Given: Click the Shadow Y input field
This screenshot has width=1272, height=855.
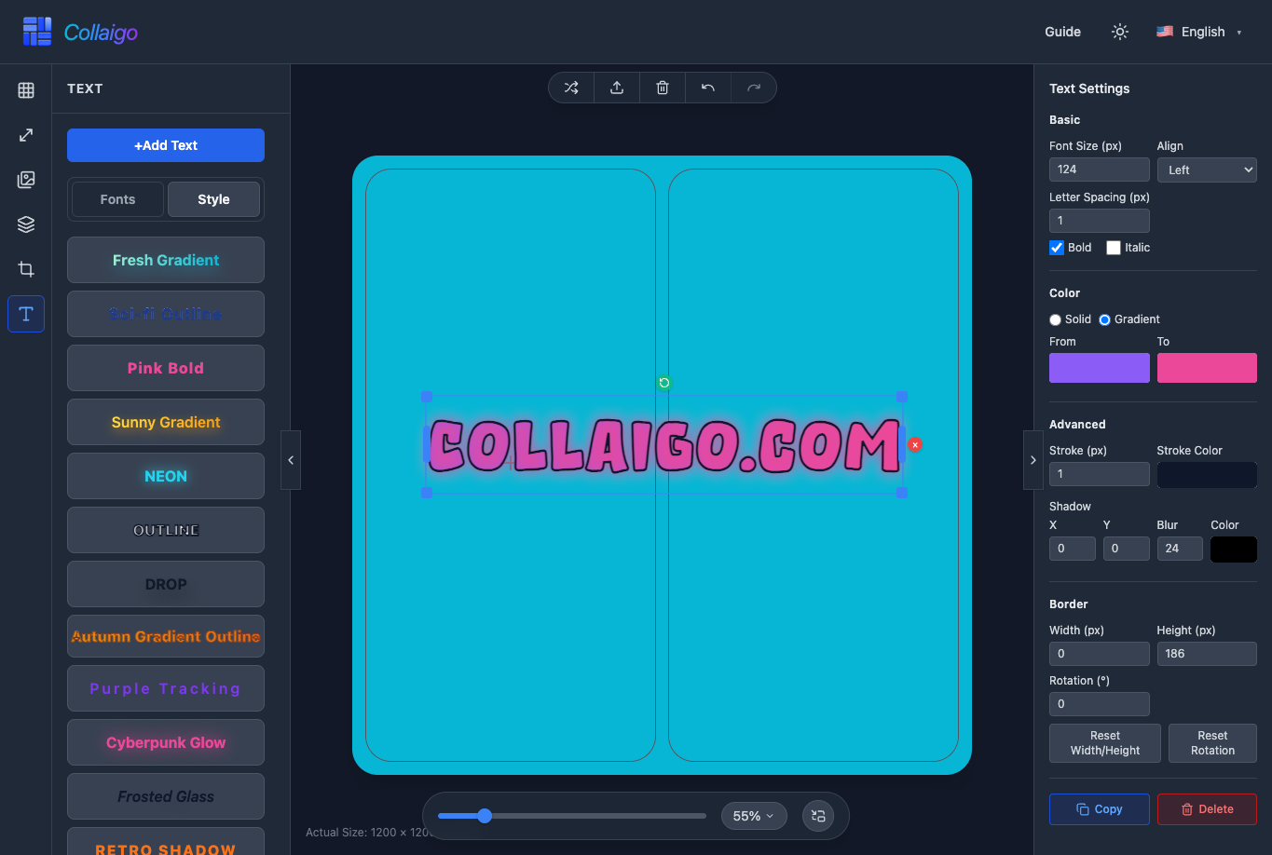Looking at the screenshot, I should tap(1127, 549).
